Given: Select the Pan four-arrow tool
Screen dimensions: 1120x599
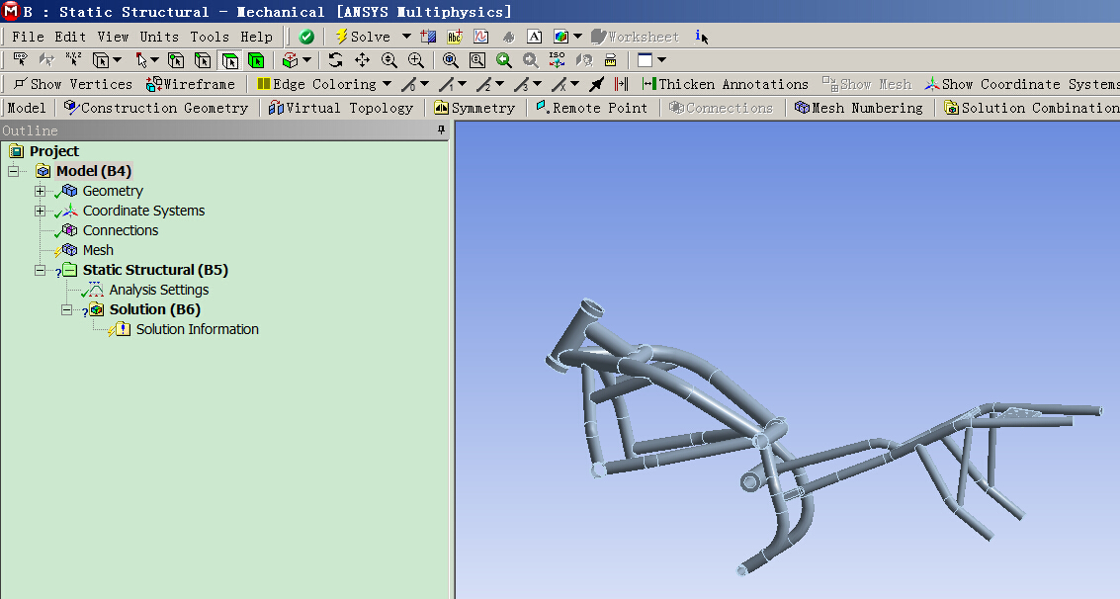Looking at the screenshot, I should pyautogui.click(x=362, y=60).
